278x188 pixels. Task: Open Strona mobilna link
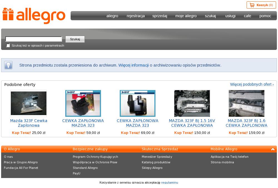(222, 162)
